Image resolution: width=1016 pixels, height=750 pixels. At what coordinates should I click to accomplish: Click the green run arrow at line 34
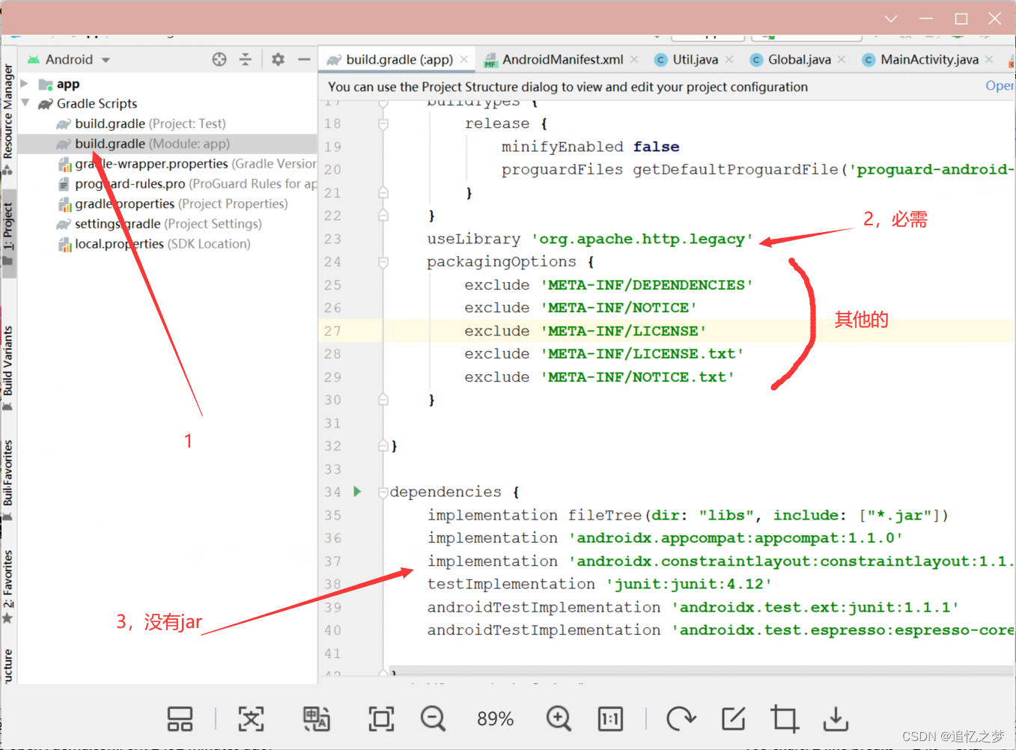pyautogui.click(x=357, y=492)
